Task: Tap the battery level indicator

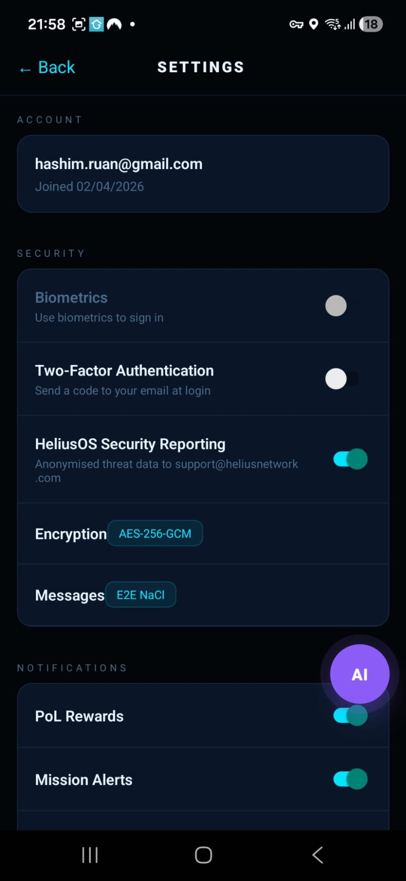Action: (371, 24)
